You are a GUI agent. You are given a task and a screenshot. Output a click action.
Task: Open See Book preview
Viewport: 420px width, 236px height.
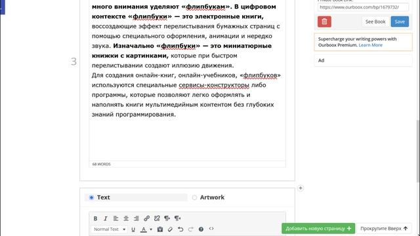tap(375, 22)
